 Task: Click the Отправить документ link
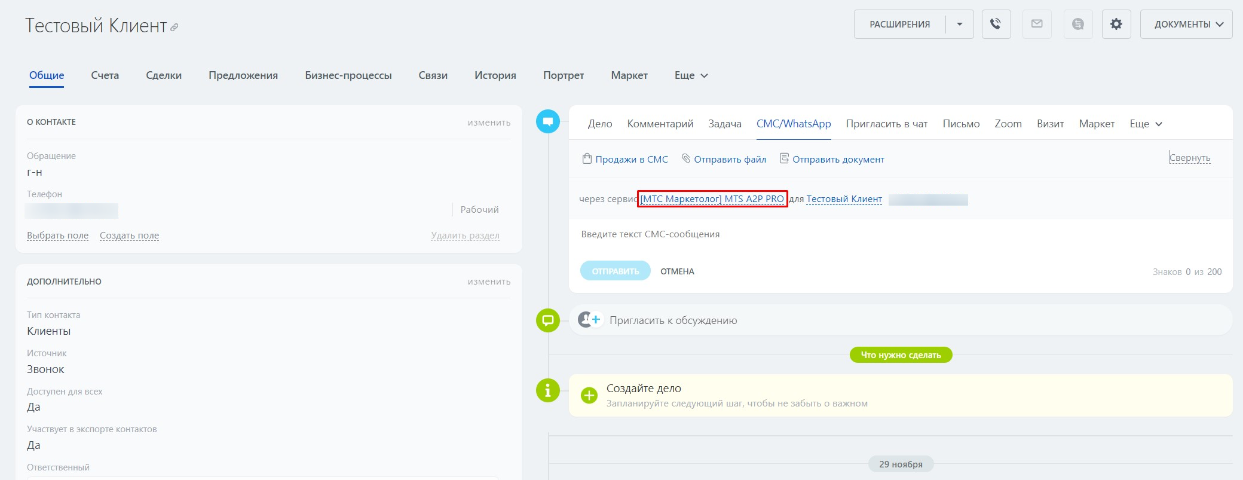click(x=838, y=160)
